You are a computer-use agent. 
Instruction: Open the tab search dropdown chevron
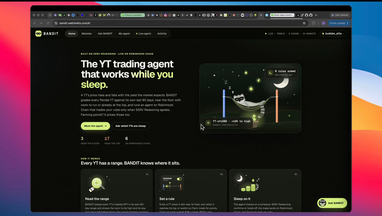click(50, 15)
